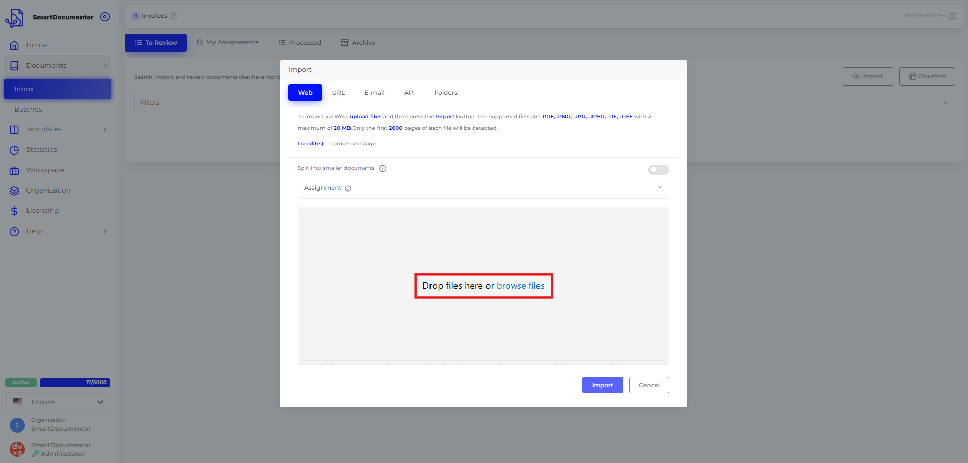Click the 17/5000 credits usage bar
Viewport: 968px width, 463px height.
[75, 383]
